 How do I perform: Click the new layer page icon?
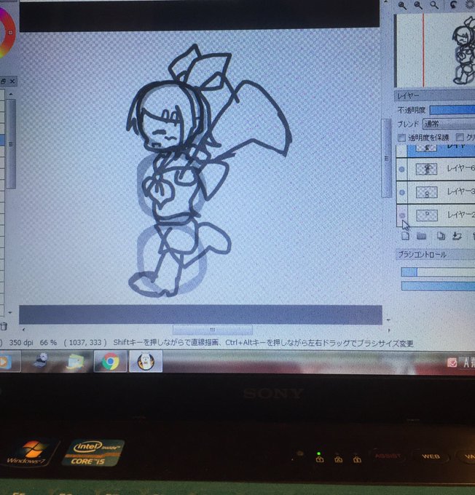405,236
